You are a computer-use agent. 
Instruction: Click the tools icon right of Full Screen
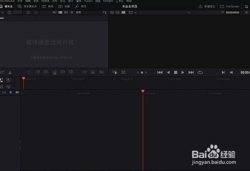coord(246,7)
